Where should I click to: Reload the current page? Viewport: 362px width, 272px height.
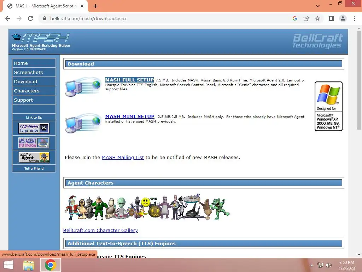pyautogui.click(x=30, y=18)
